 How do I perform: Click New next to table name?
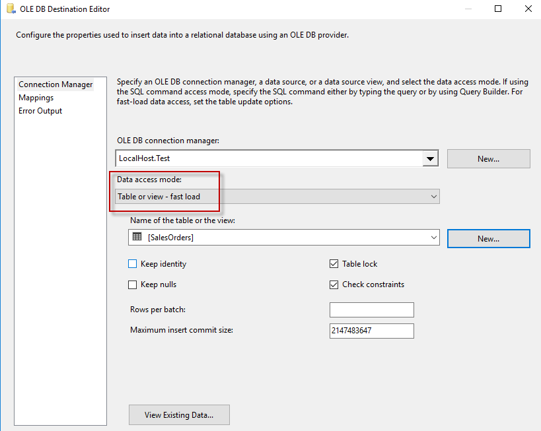click(x=488, y=239)
